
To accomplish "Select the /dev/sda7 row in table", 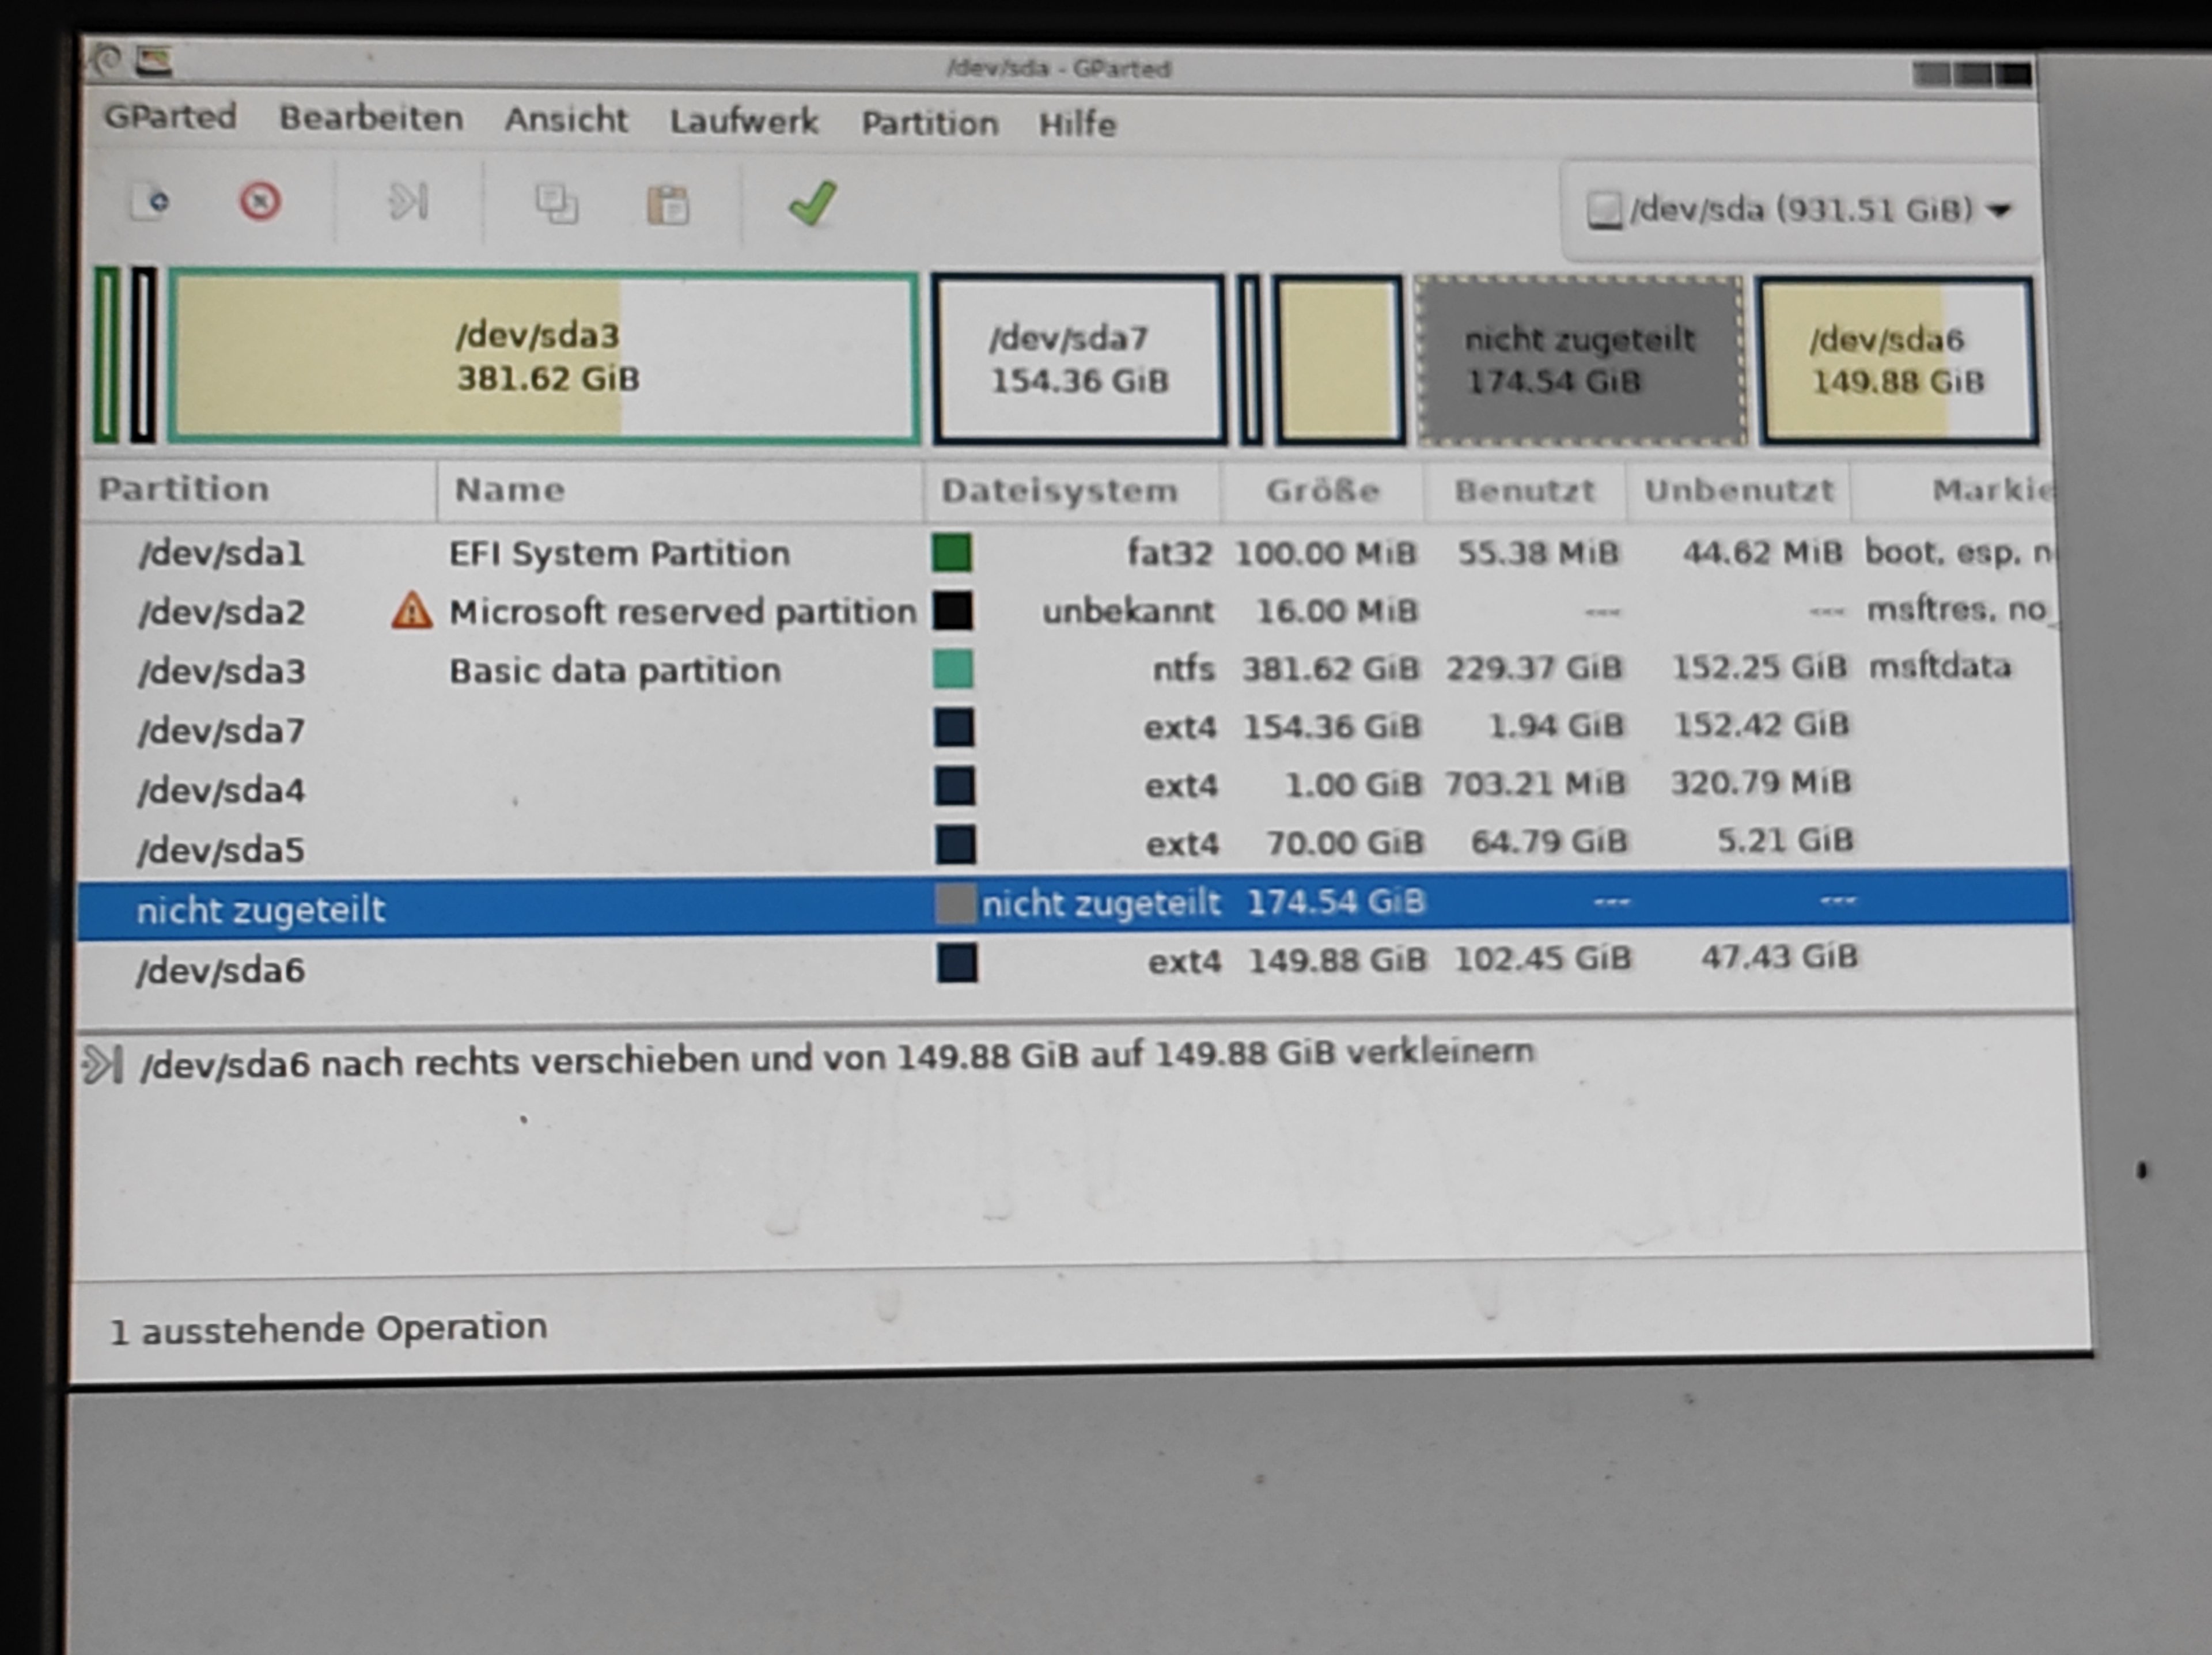I will click(x=221, y=730).
